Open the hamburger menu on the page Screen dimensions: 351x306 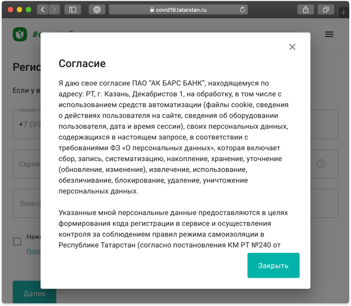point(329,34)
